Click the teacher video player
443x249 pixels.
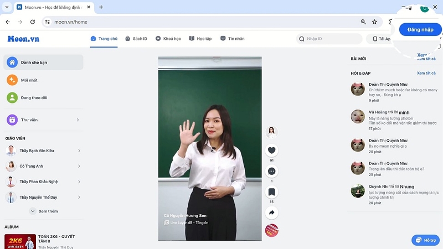coord(210,148)
